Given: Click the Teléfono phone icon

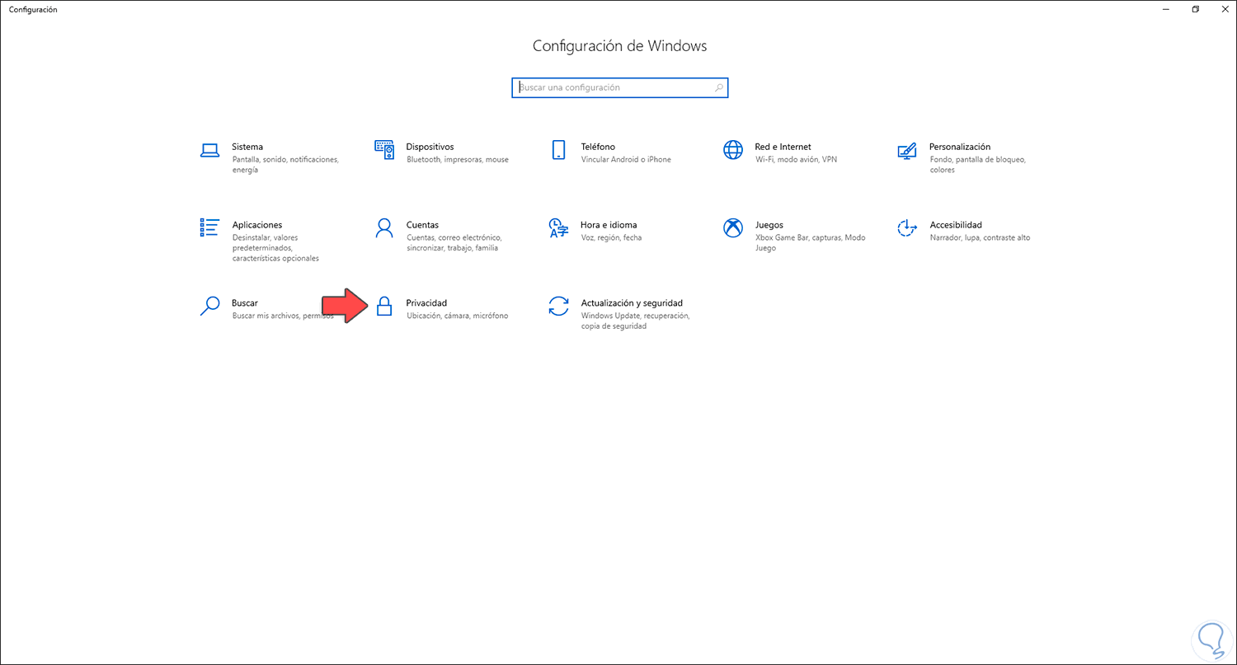Looking at the screenshot, I should (558, 150).
